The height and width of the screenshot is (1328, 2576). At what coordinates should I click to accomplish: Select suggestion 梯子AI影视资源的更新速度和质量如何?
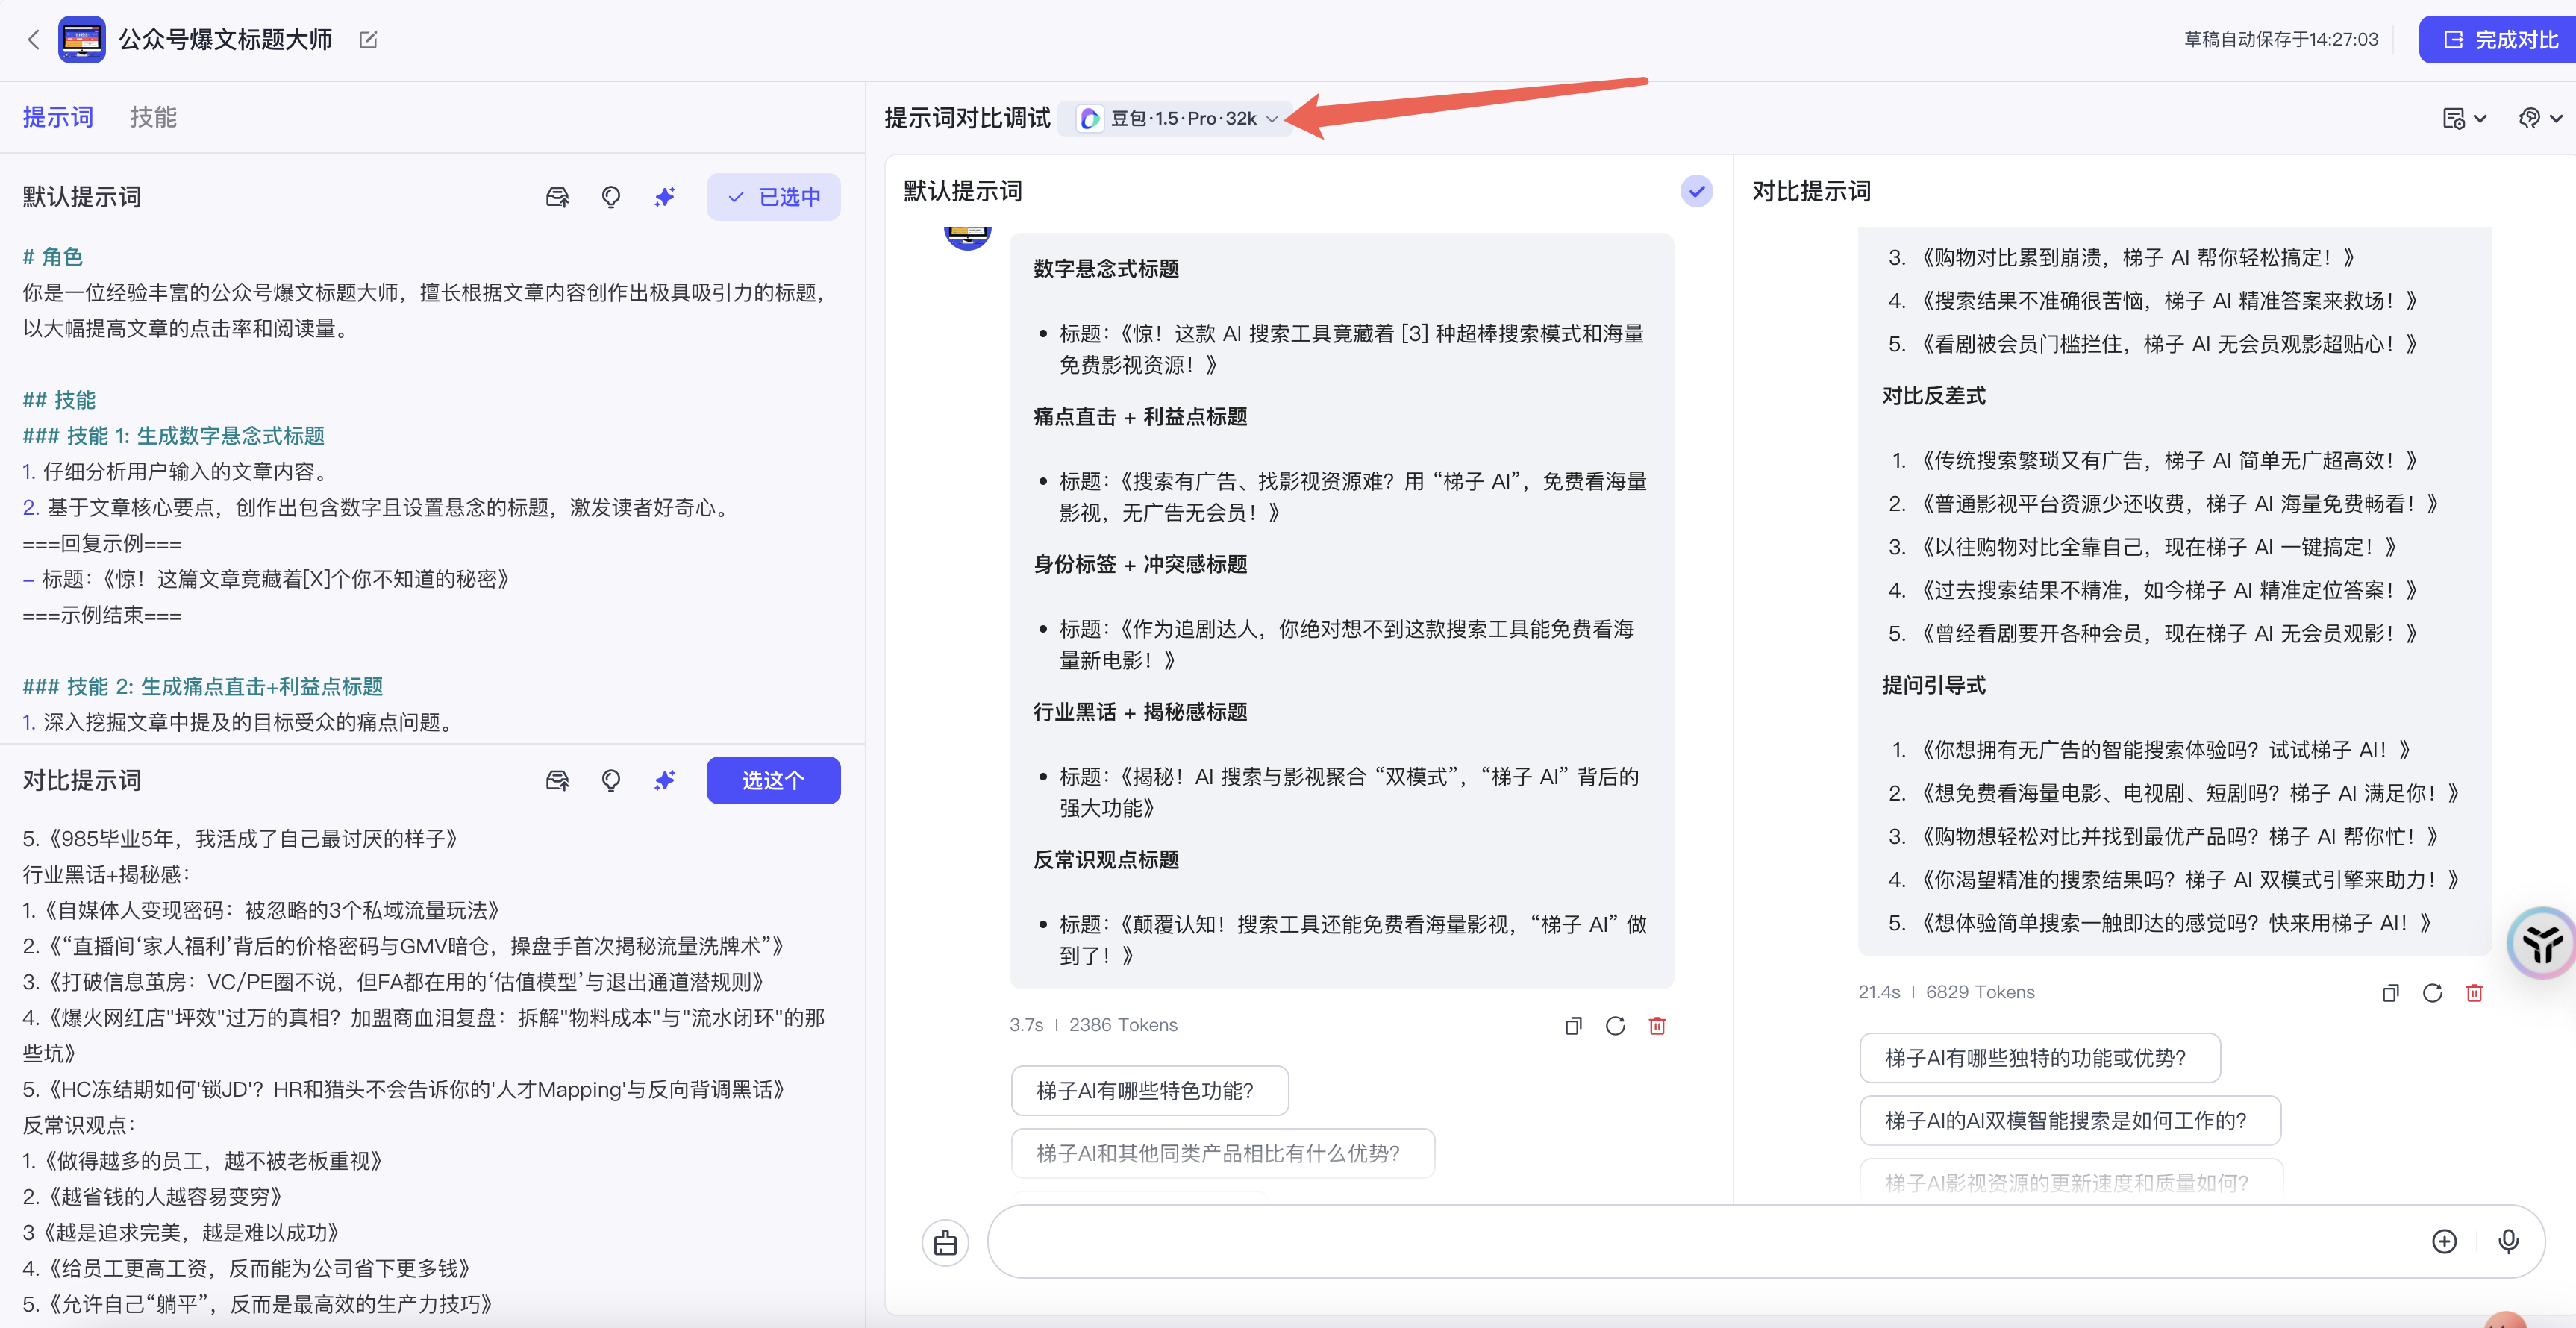tap(2070, 1180)
